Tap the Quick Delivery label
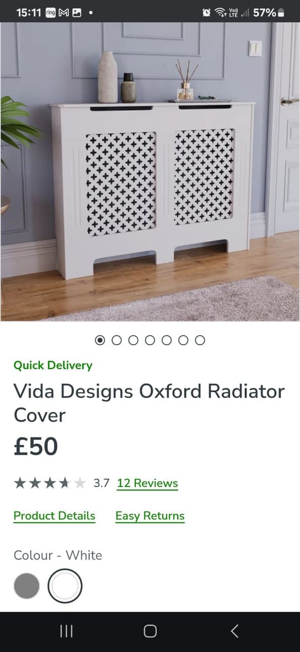The image size is (300, 652). tap(53, 365)
